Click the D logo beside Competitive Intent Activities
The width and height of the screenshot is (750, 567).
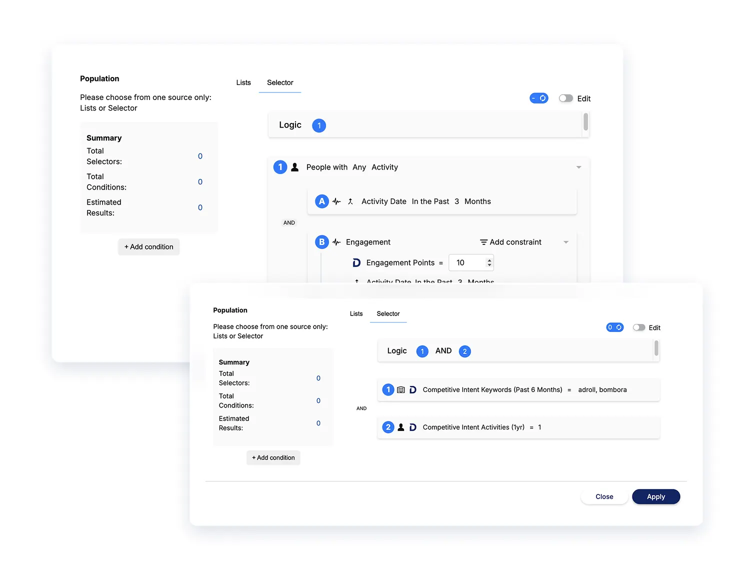click(413, 427)
